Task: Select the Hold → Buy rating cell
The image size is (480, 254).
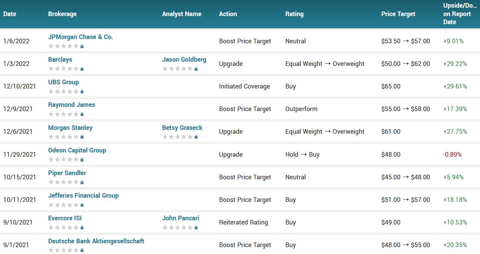Action: tap(302, 155)
